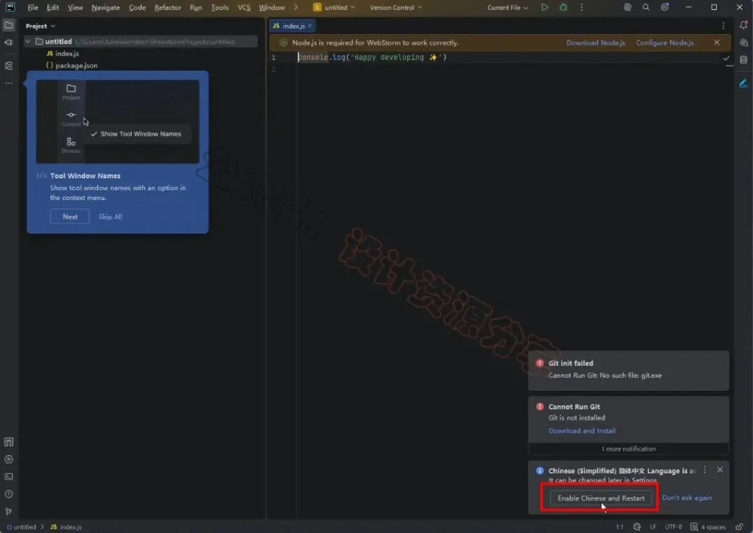This screenshot has width=753, height=533.
Task: Open the VCS menu
Action: click(244, 7)
